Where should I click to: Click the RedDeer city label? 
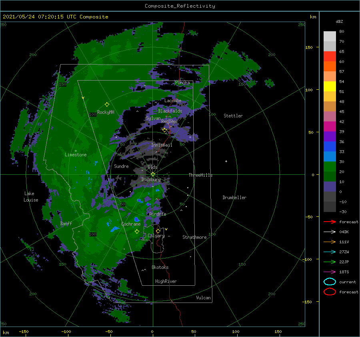click(x=170, y=121)
